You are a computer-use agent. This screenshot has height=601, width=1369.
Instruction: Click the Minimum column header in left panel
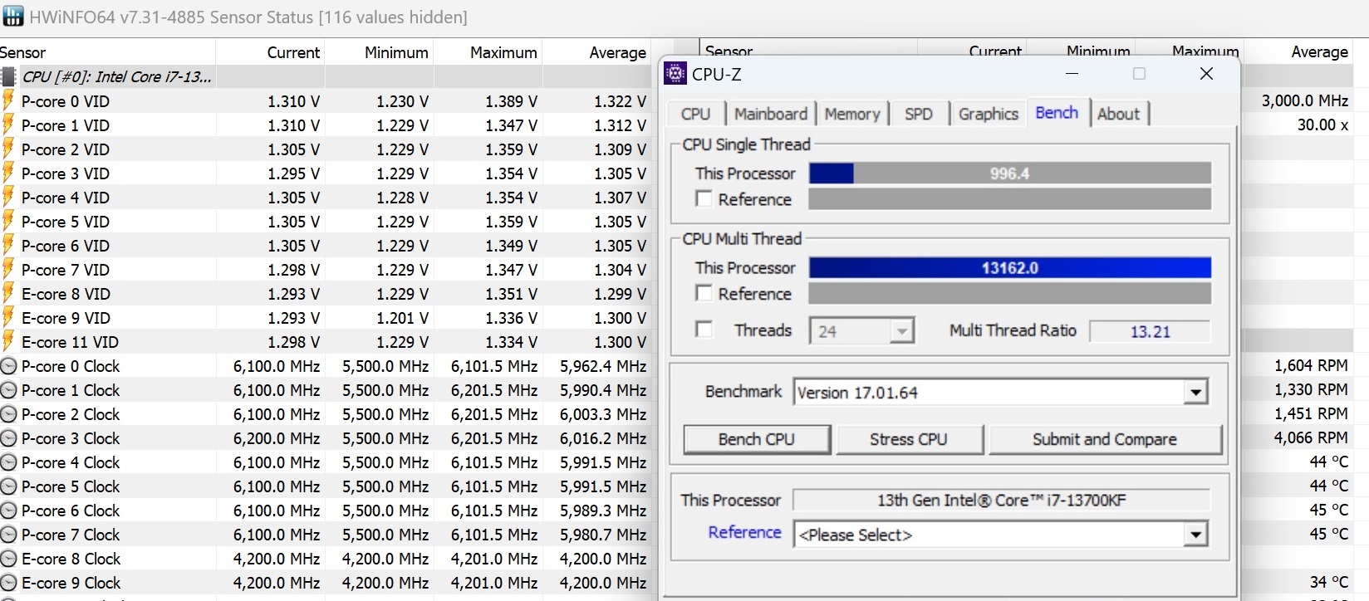396,52
